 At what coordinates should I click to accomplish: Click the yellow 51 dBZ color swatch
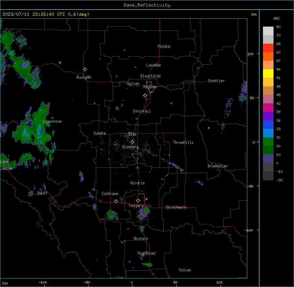tap(268, 73)
